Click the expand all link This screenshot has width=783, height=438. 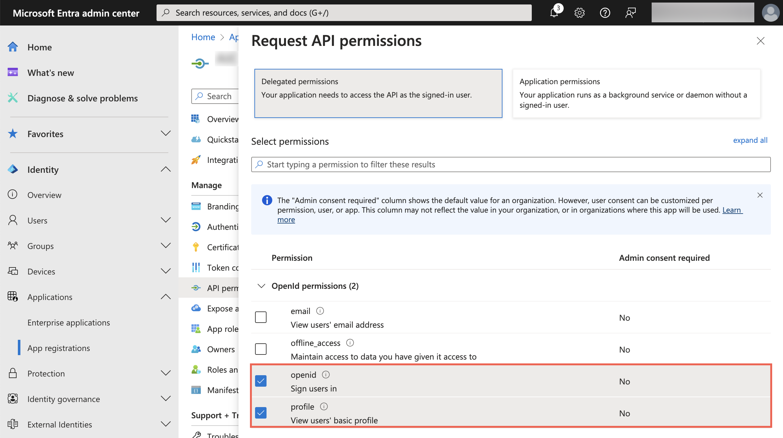(750, 140)
